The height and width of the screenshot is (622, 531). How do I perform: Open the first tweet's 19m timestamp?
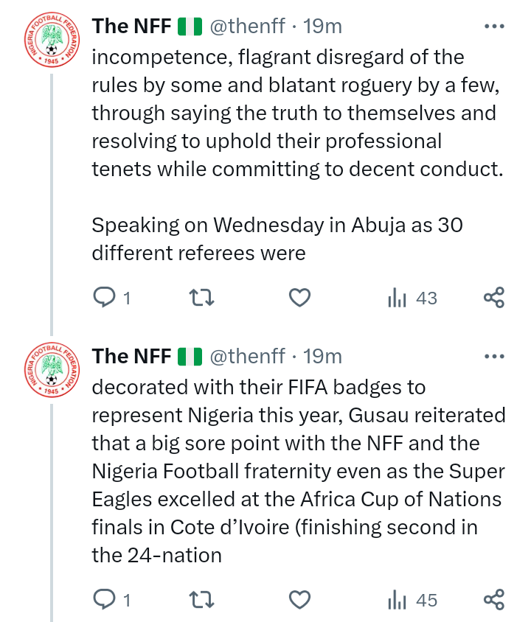point(323,27)
